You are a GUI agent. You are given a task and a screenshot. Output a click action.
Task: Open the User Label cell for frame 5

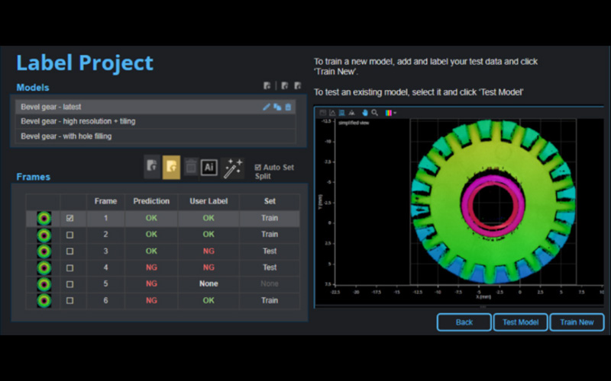click(209, 283)
